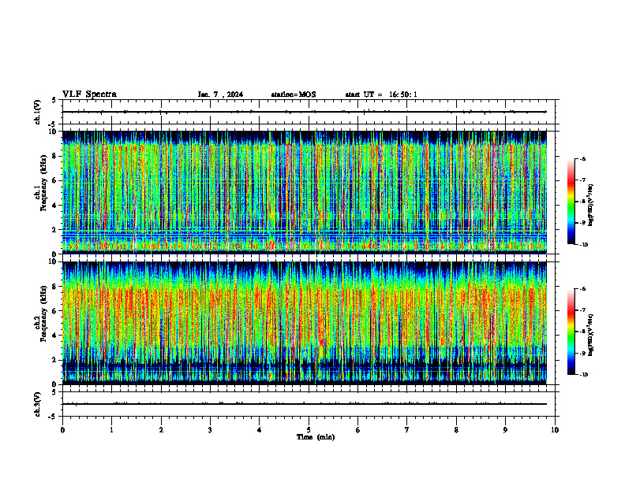
Task: Click the "-6" tick on ch.2 colorbar
Action: pos(582,289)
